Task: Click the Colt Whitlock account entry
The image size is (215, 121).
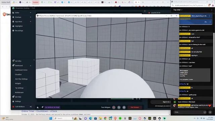Action: pyautogui.click(x=20, y=107)
